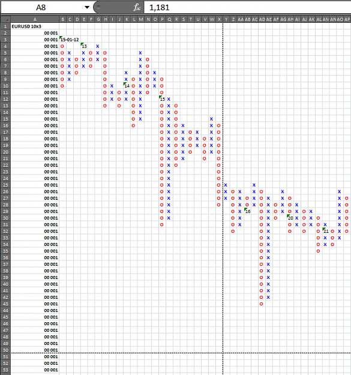The width and height of the screenshot is (351, 375).
Task: Click the cell containing 14 in row 10
Action: pos(127,86)
